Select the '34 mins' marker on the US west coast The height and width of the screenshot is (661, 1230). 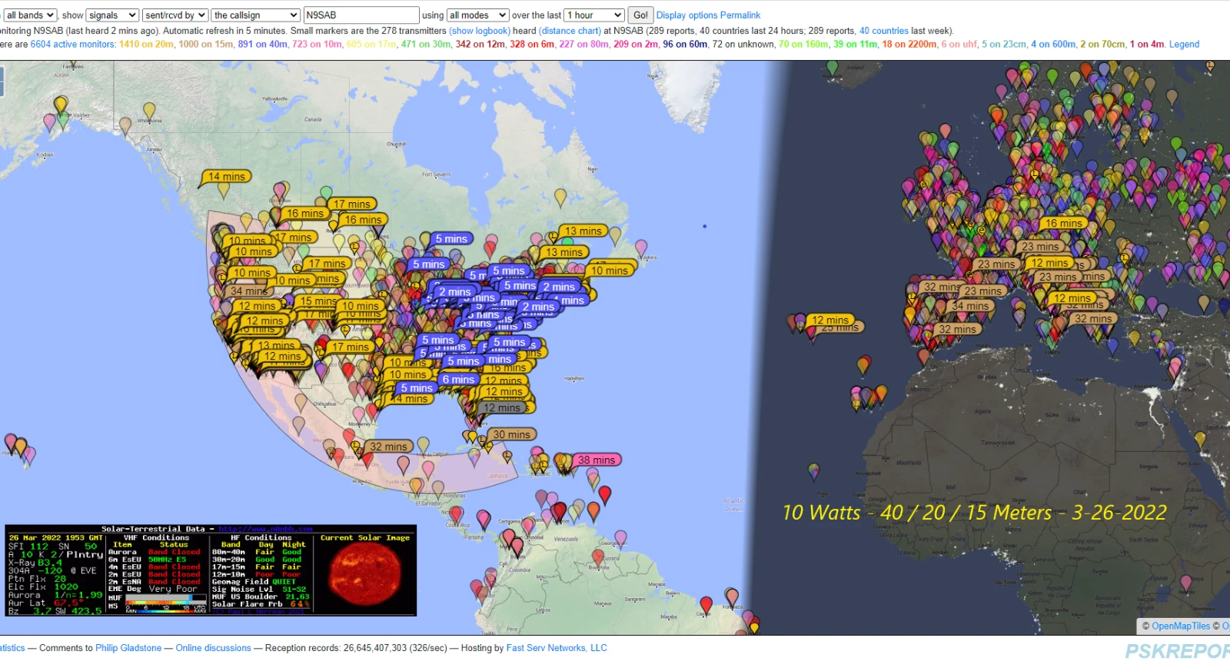[x=248, y=291]
